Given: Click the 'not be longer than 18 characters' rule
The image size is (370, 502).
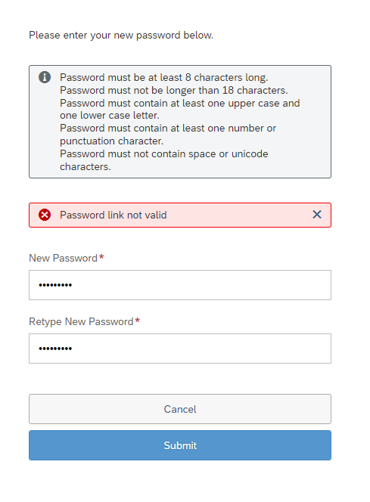Looking at the screenshot, I should [174, 90].
